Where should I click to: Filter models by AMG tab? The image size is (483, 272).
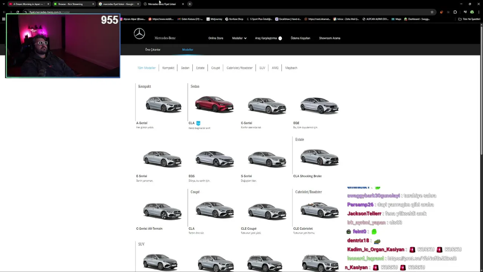[x=275, y=68]
